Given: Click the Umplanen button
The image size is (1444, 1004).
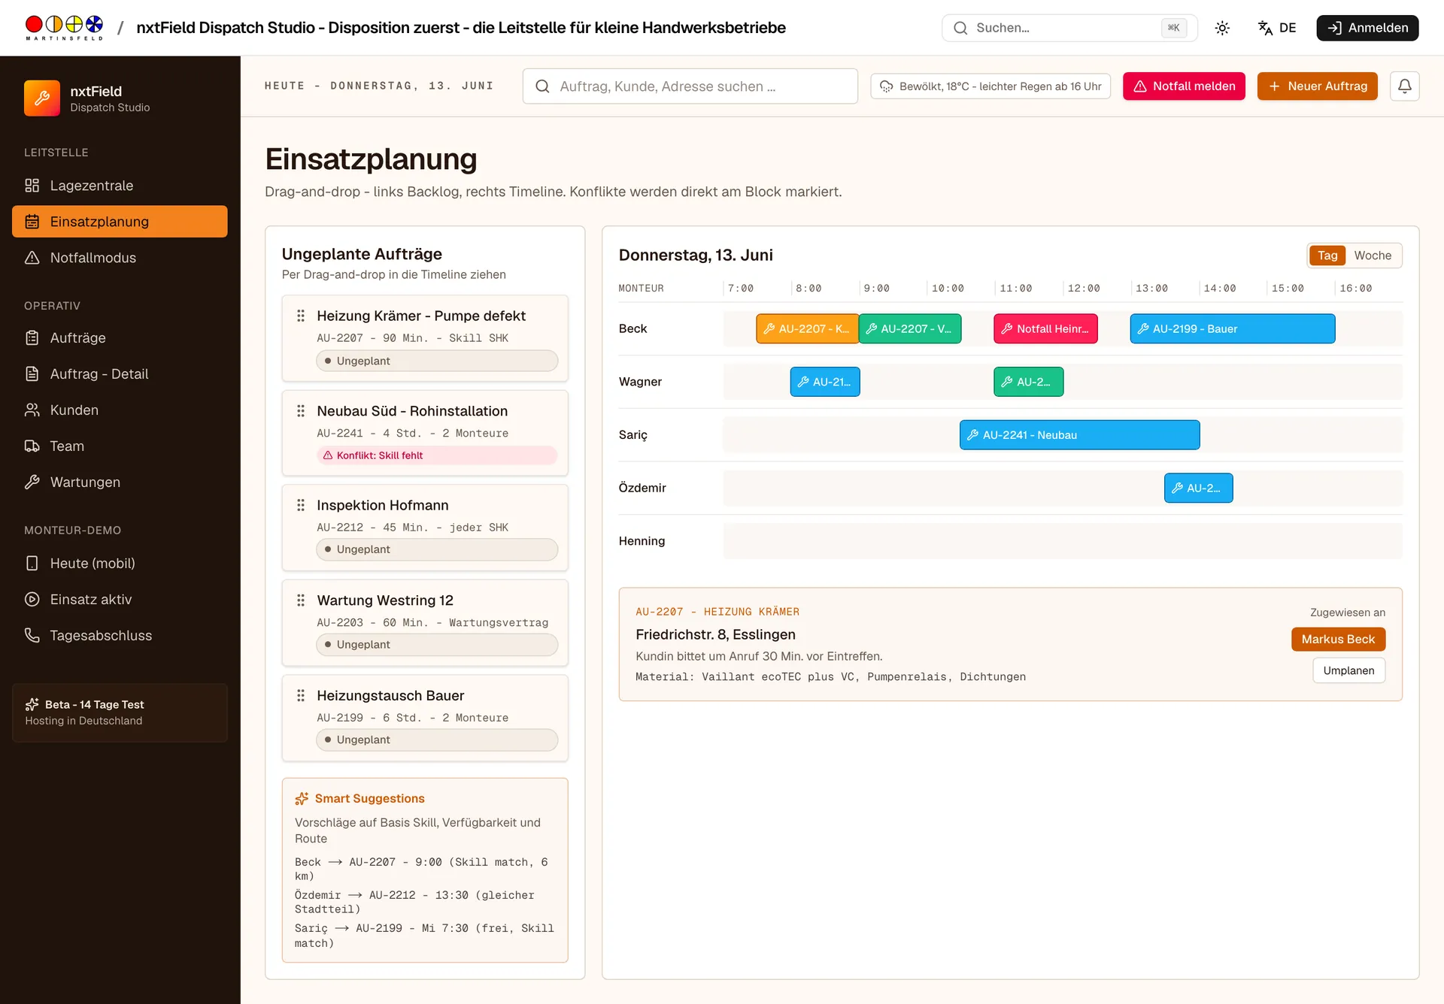Looking at the screenshot, I should (1349, 670).
